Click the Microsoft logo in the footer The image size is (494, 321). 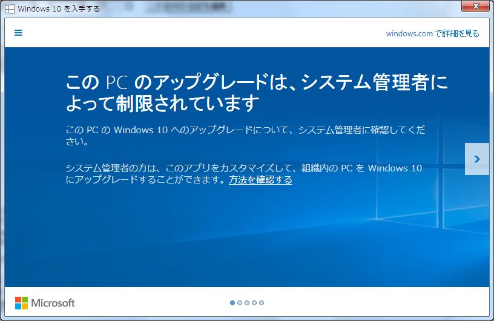coord(45,303)
